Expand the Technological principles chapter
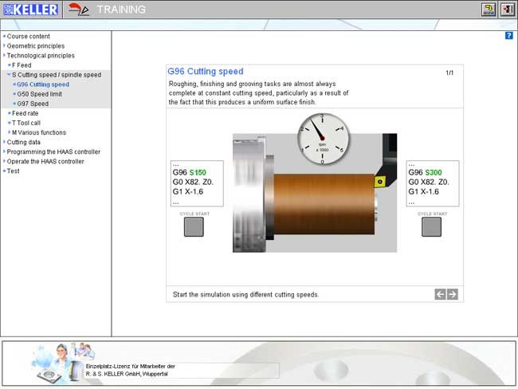 [41, 55]
